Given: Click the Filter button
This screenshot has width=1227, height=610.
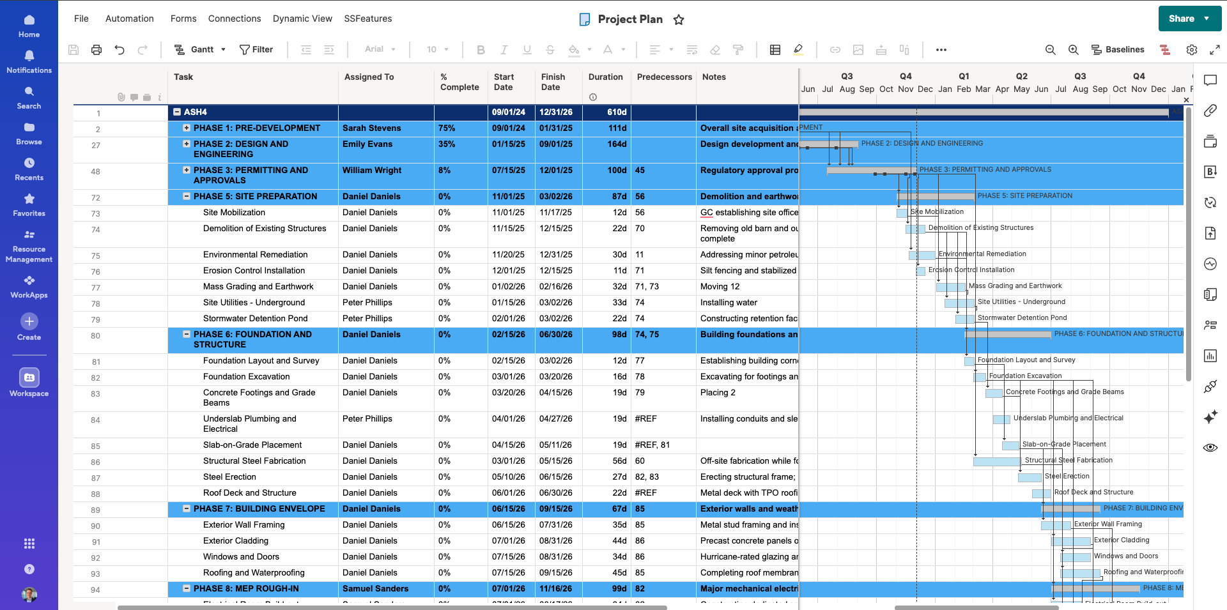Looking at the screenshot, I should tap(256, 50).
